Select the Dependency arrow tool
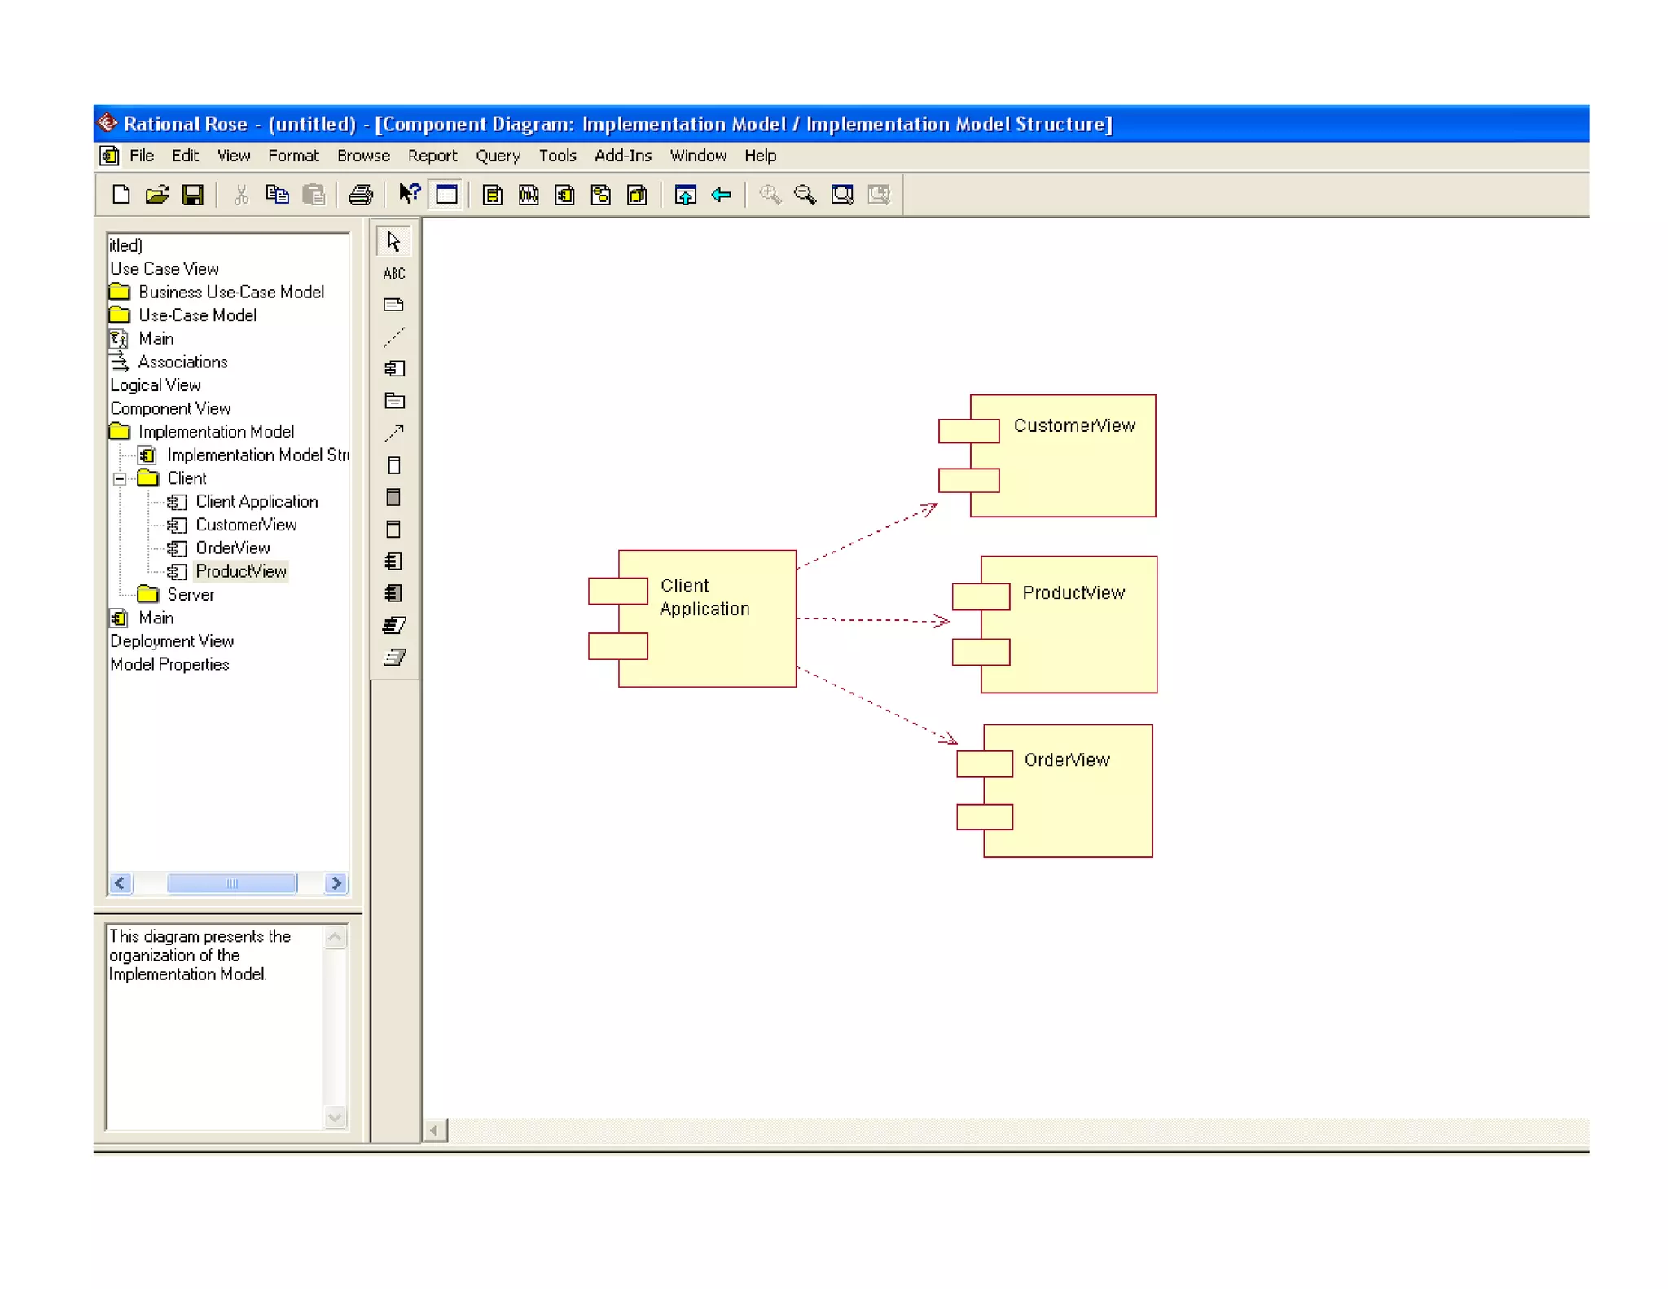 393,433
